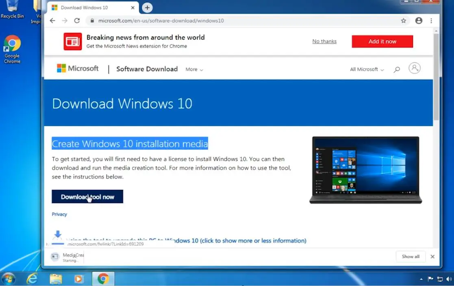This screenshot has width=454, height=286.
Task: Click the Microsoft account sign-in icon
Action: click(415, 68)
